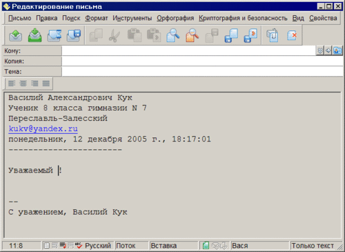345x252 pixels.
Task: Follow the kukv@yandex.ru email link
Action: pyautogui.click(x=43, y=128)
